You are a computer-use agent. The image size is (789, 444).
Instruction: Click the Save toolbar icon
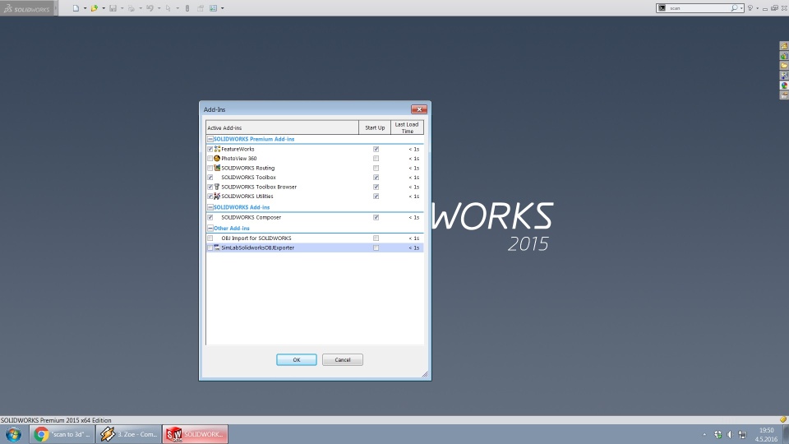[x=113, y=8]
